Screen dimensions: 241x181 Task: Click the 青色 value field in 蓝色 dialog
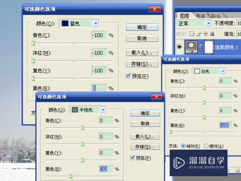(x=99, y=35)
